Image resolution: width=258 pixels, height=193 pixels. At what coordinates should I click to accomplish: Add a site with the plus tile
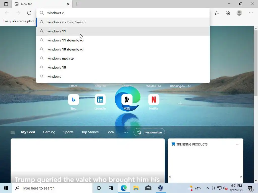(180, 103)
